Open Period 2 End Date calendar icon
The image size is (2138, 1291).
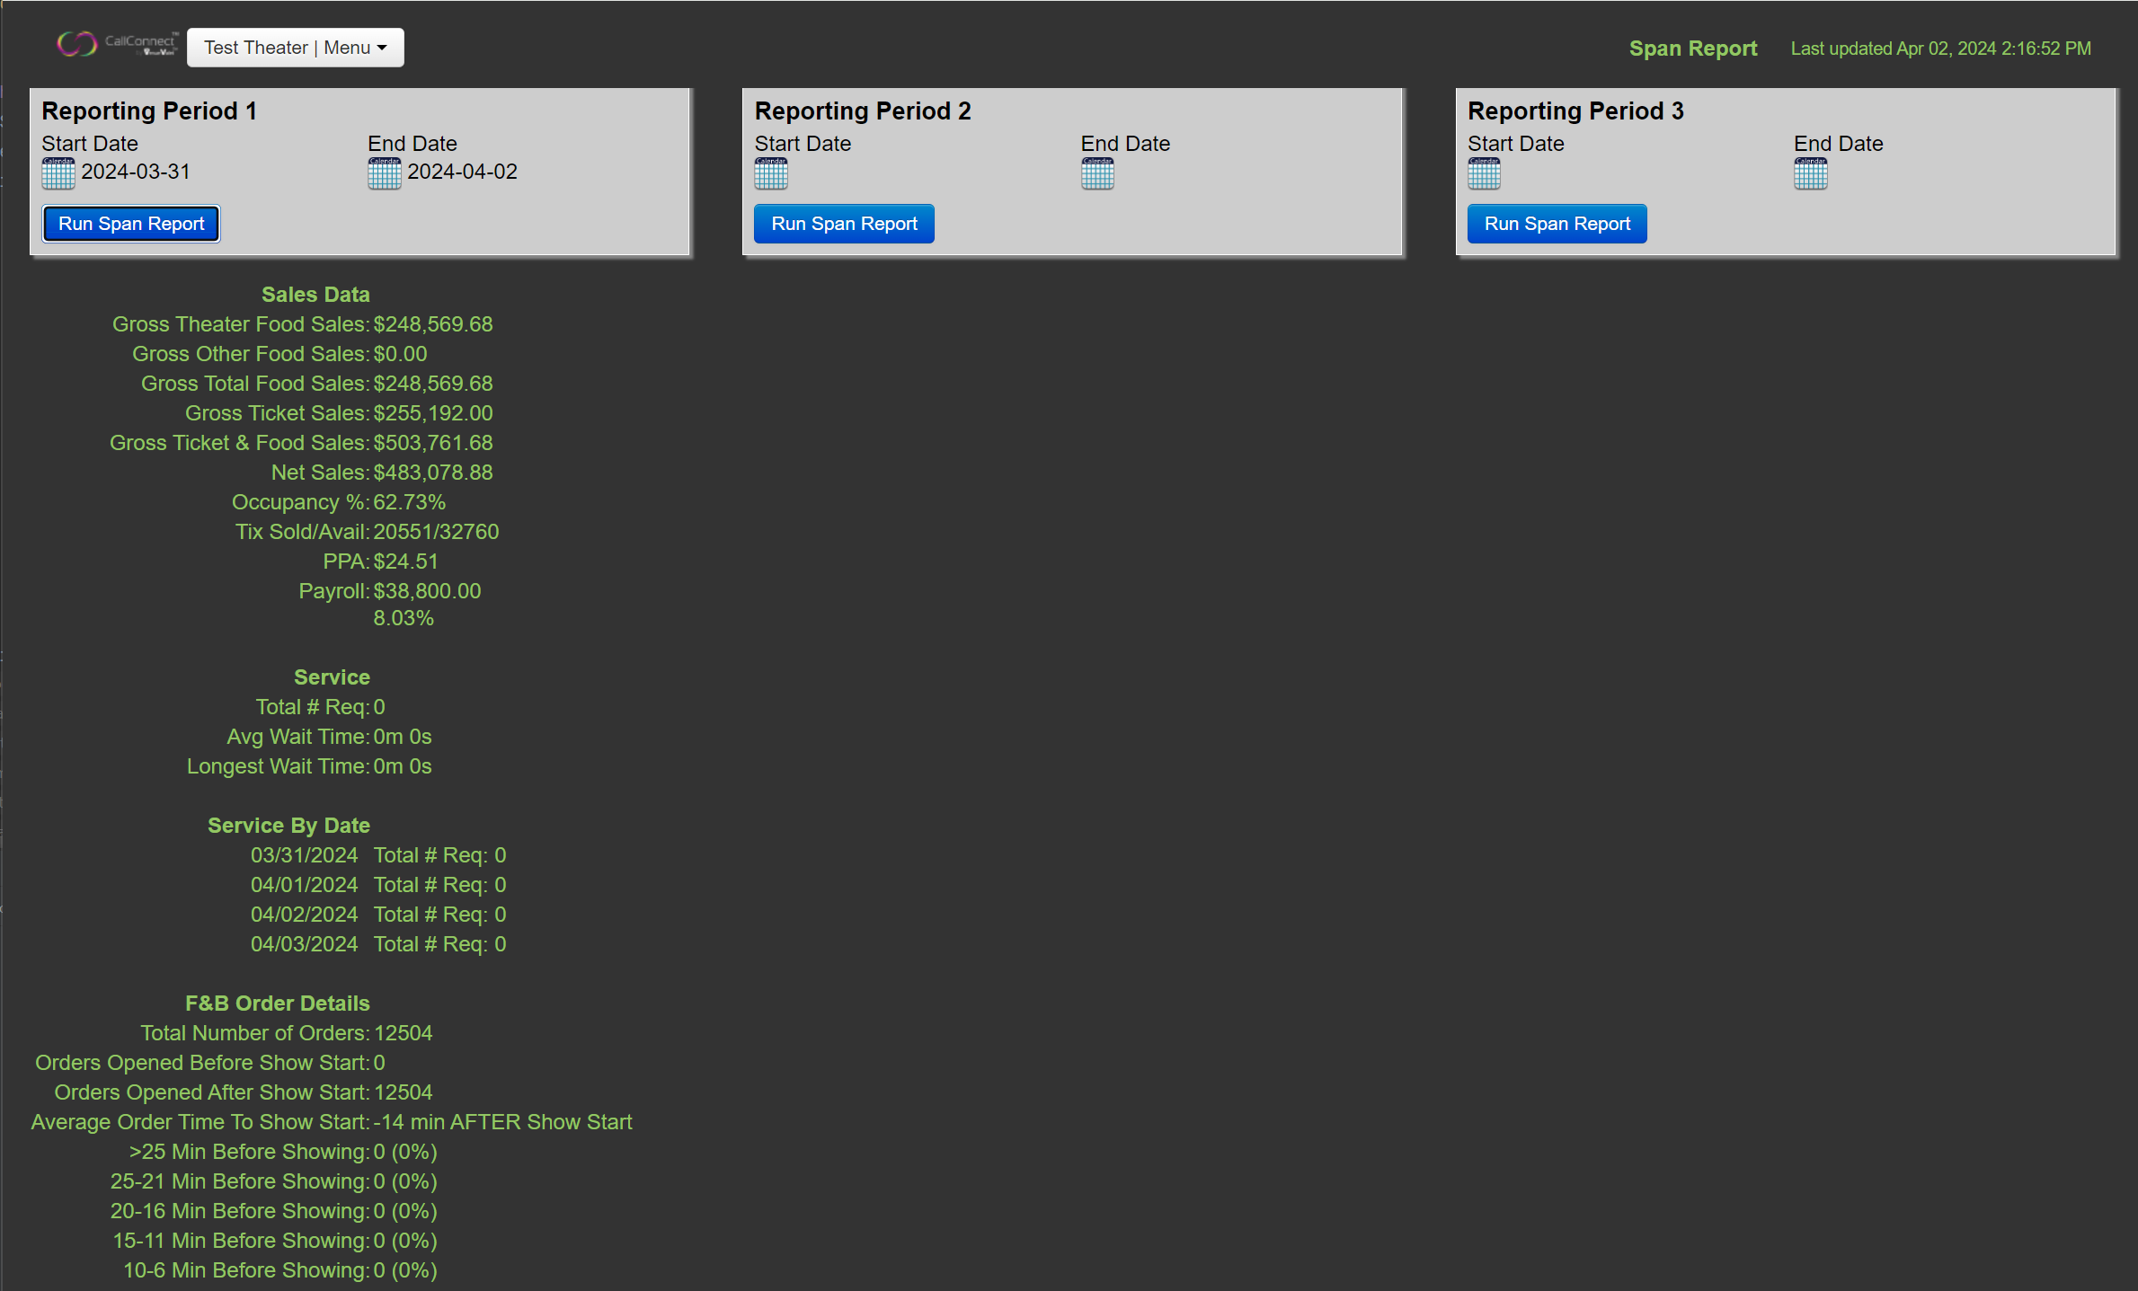[1097, 173]
